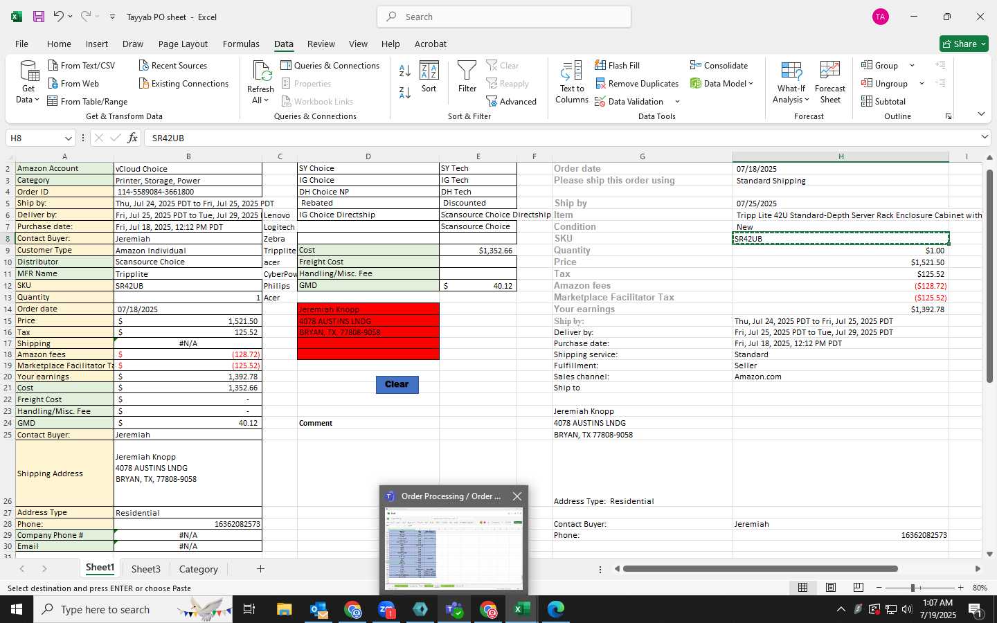Collapse the ribbon with chevron
Screen dimensions: 997x623
tap(981, 114)
